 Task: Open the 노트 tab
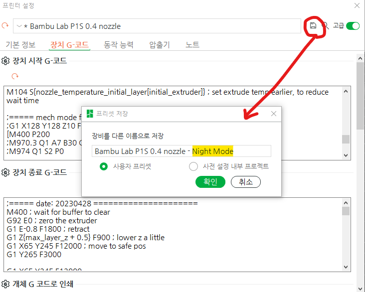(192, 45)
